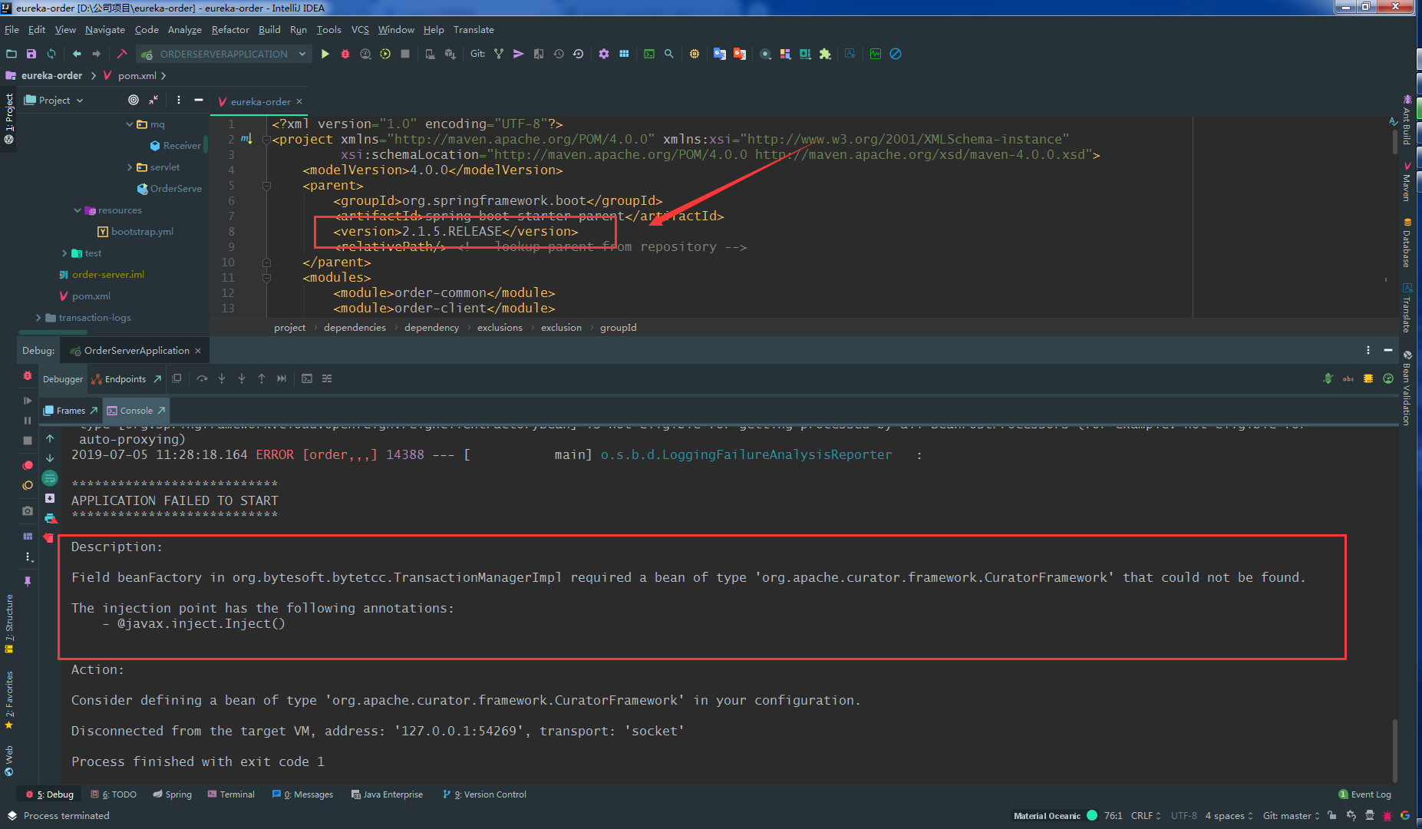Take a thread dump with the camera icon

(28, 510)
